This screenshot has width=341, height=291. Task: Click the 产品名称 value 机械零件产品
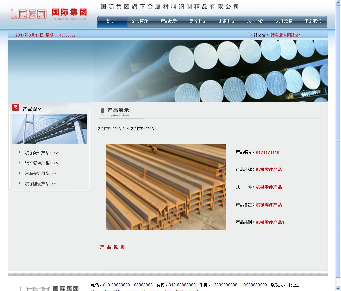(269, 170)
